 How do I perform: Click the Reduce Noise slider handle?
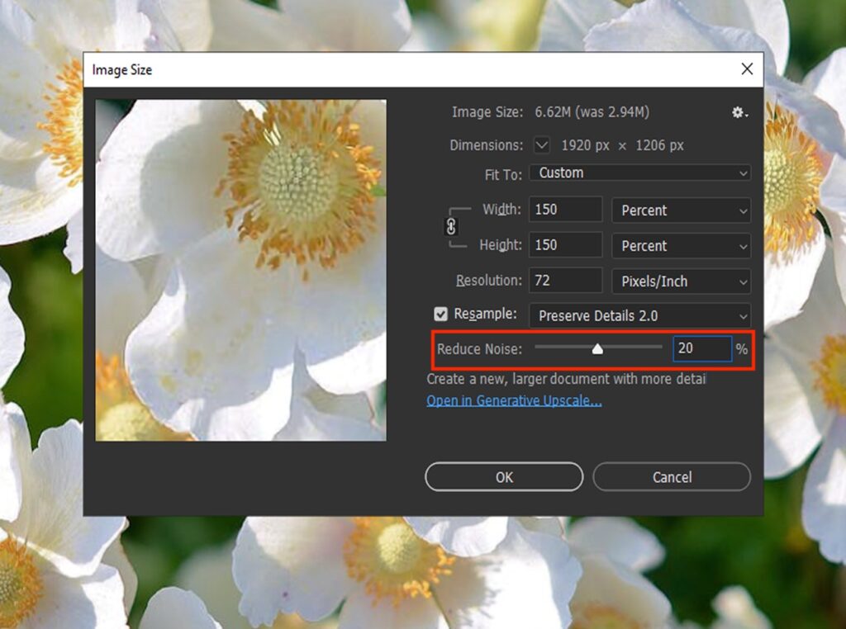pyautogui.click(x=597, y=349)
